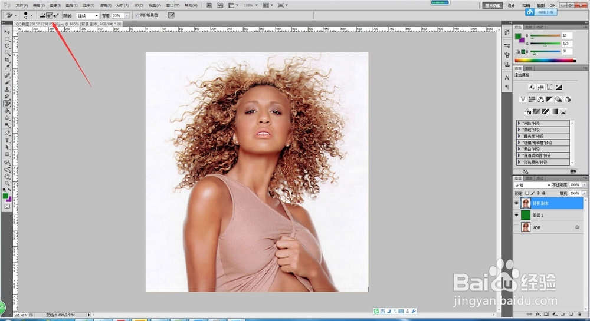Select the Hand tool
Viewport: 590px width, 321px height.
tap(6, 177)
